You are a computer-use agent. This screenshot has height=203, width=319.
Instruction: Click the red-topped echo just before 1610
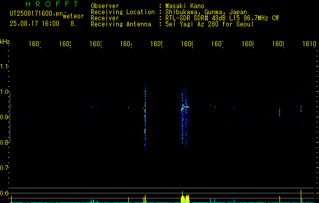[x=301, y=109]
